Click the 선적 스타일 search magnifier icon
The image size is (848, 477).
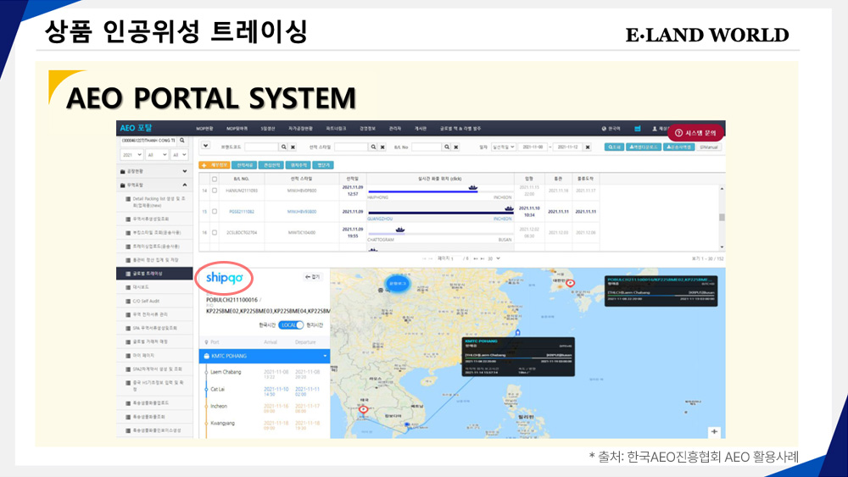[x=373, y=147]
